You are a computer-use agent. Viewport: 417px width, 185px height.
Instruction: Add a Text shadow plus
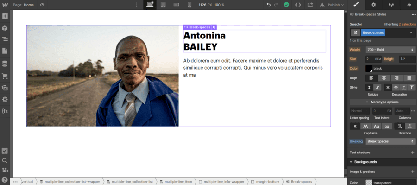413,153
